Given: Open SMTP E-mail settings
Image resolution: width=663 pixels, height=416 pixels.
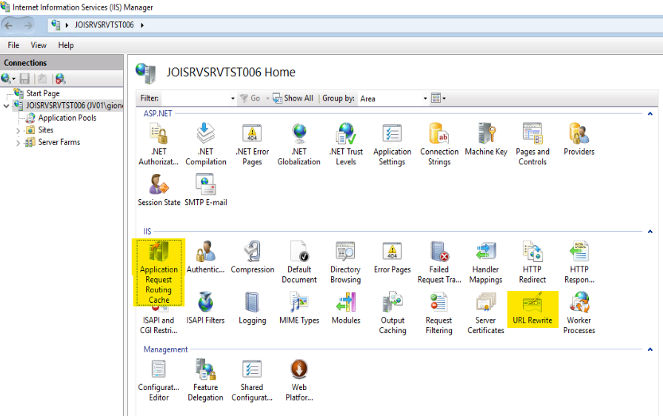Looking at the screenshot, I should 206,190.
